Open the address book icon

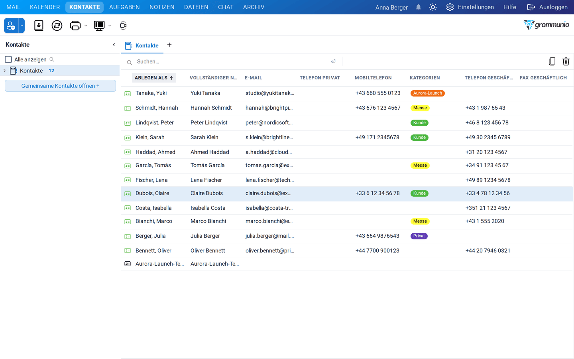[x=39, y=26]
